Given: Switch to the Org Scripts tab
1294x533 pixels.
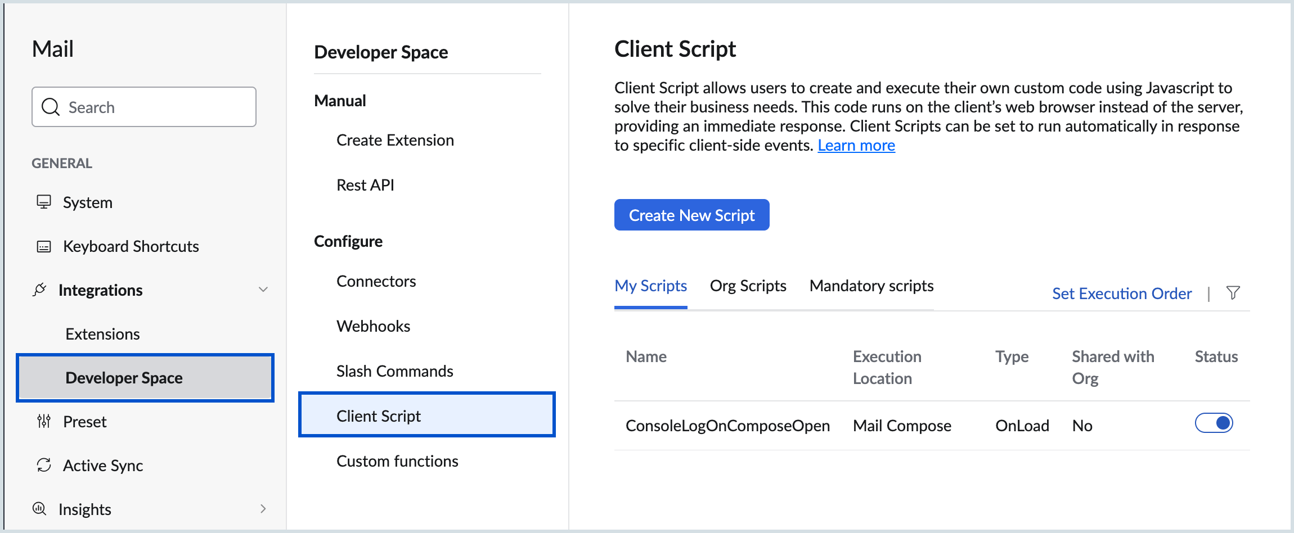Looking at the screenshot, I should coord(748,286).
